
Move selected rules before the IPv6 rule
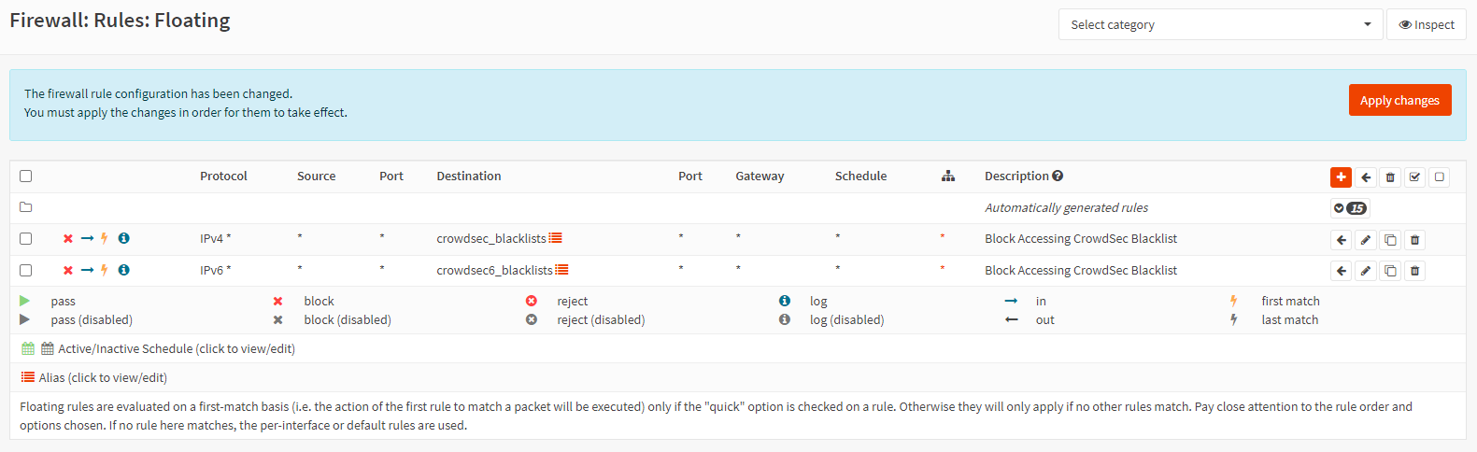point(1342,271)
